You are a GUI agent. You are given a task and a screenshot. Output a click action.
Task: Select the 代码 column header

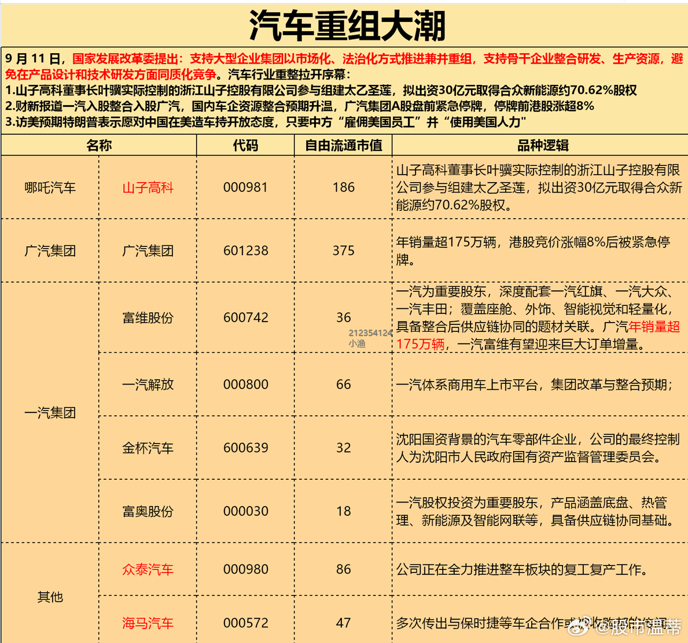[245, 145]
